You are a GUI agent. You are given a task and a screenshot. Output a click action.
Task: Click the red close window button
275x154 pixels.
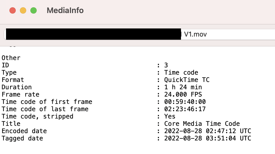[x=13, y=10]
